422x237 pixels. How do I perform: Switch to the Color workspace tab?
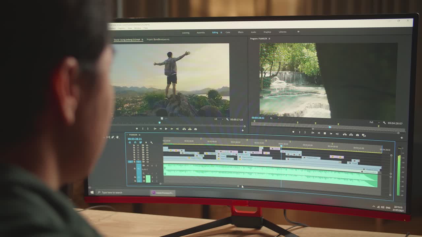tap(228, 32)
